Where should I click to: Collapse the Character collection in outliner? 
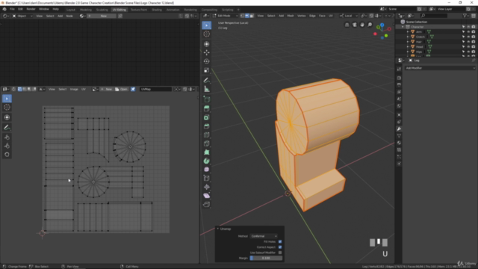(403, 27)
